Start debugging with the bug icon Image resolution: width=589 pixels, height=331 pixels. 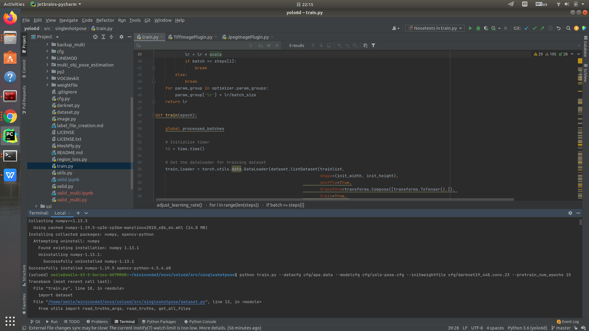click(478, 28)
